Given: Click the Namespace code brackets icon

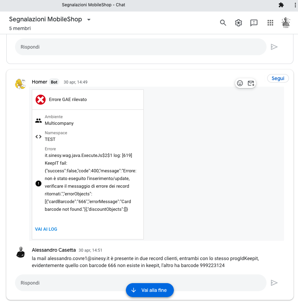Looking at the screenshot, I should click(x=38, y=137).
